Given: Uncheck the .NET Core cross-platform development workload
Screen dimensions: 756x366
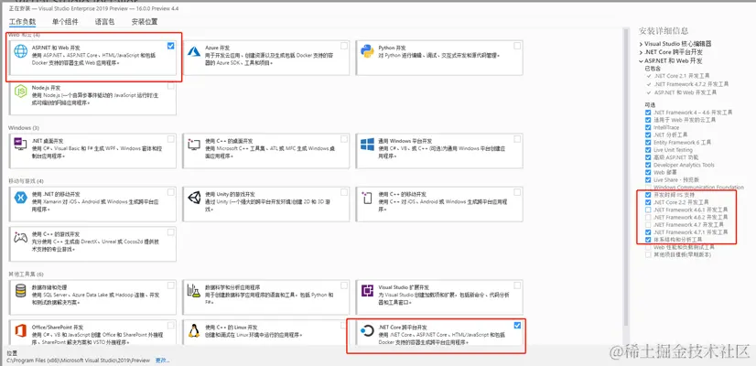Looking at the screenshot, I should click(x=517, y=326).
